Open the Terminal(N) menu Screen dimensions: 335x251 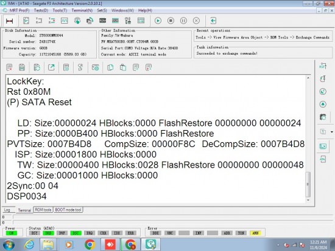82,10
